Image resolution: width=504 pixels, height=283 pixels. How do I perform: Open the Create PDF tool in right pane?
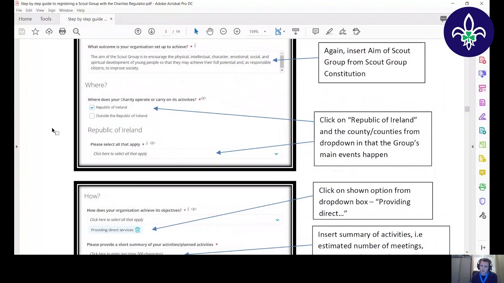tap(482, 60)
